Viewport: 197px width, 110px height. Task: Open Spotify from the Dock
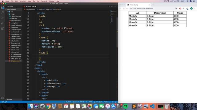(x=126, y=106)
